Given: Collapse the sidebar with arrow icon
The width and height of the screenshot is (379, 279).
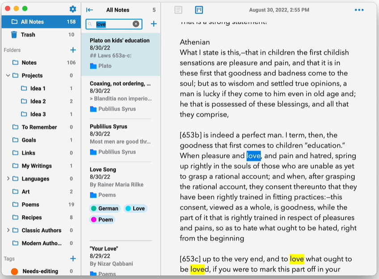Looking at the screenshot, I should coord(89,10).
